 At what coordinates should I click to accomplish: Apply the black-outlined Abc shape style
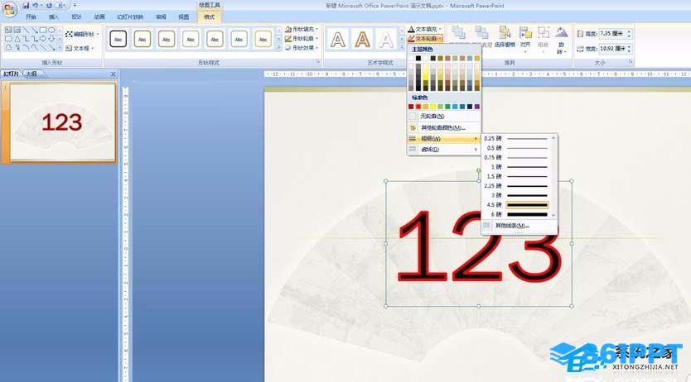click(x=118, y=39)
